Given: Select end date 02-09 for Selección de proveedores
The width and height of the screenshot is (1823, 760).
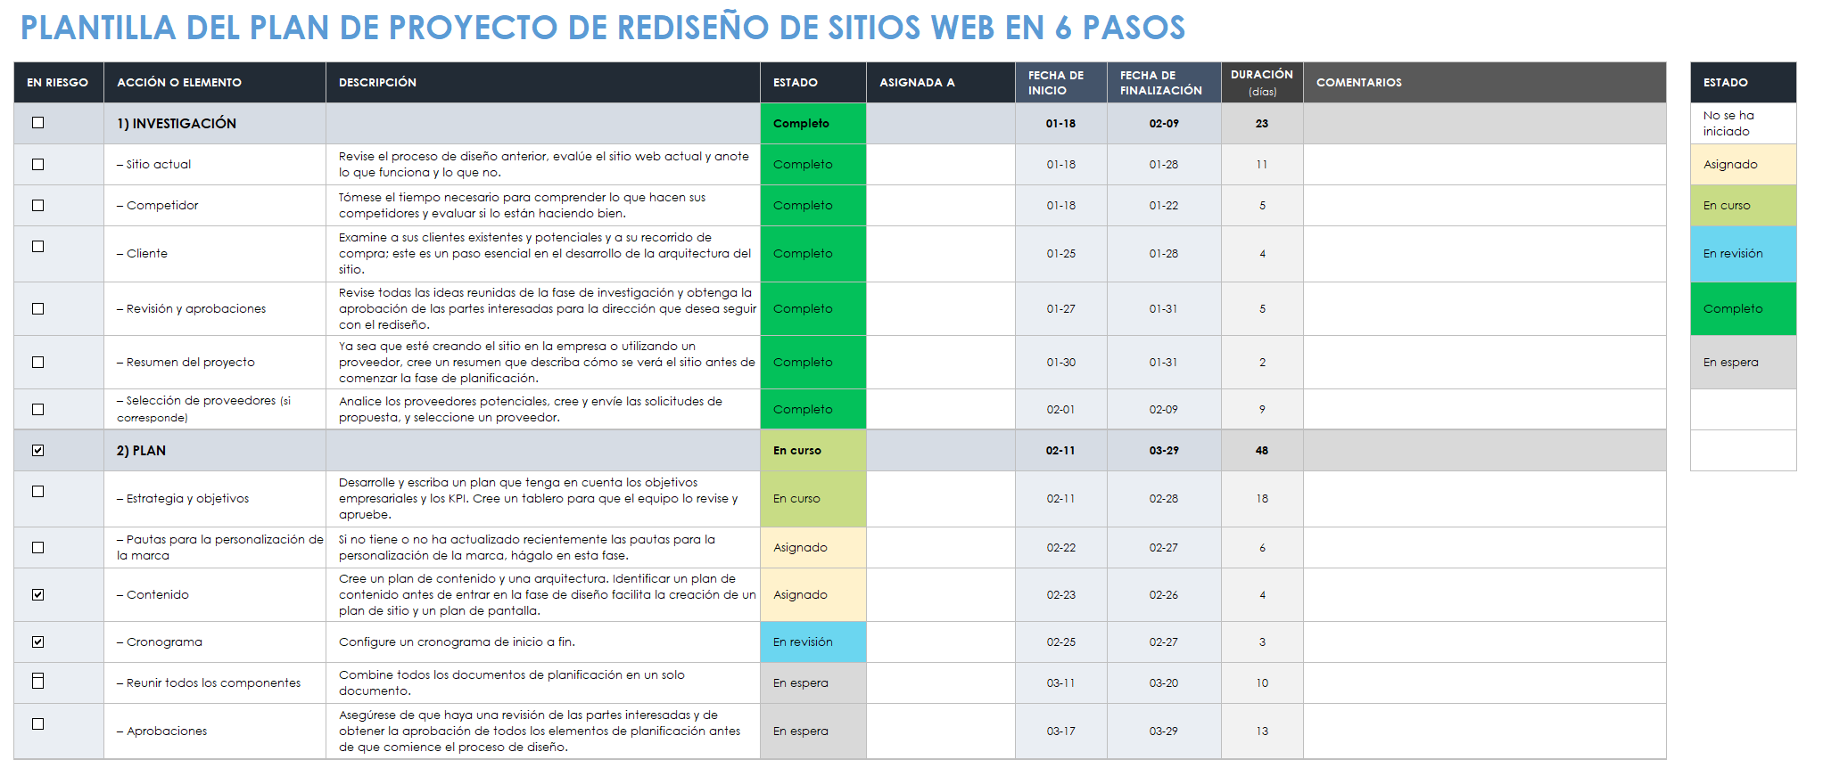Looking at the screenshot, I should point(1164,409).
